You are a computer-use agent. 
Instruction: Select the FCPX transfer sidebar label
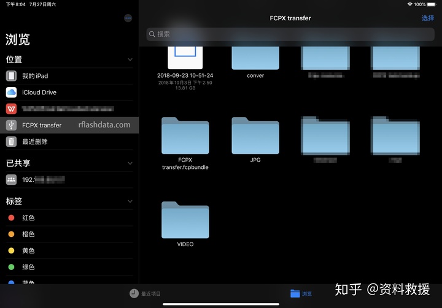click(42, 125)
